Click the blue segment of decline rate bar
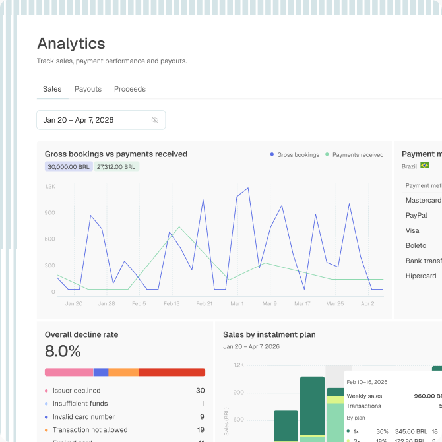 coord(101,372)
